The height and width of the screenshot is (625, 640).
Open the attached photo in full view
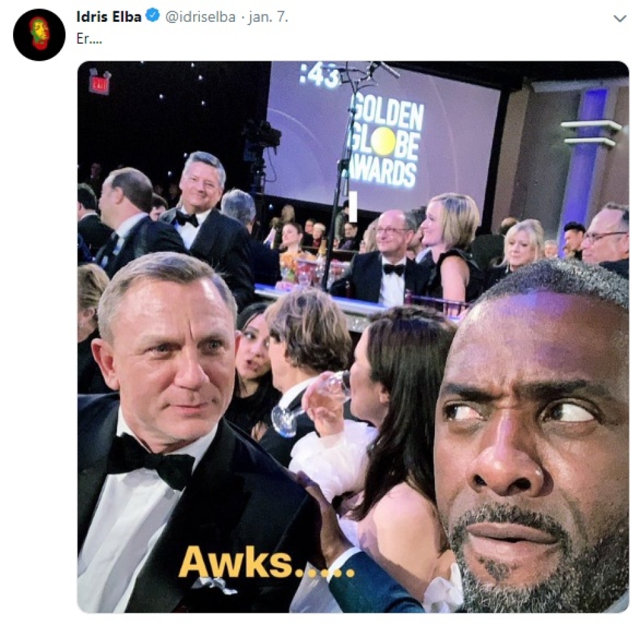[353, 337]
